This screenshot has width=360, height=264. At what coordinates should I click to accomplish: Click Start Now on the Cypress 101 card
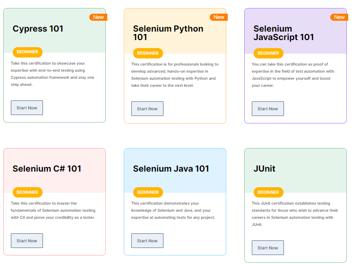[x=27, y=108]
